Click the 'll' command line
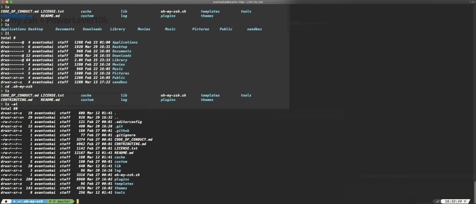Screen dimensions: 476x204 tap(7, 33)
